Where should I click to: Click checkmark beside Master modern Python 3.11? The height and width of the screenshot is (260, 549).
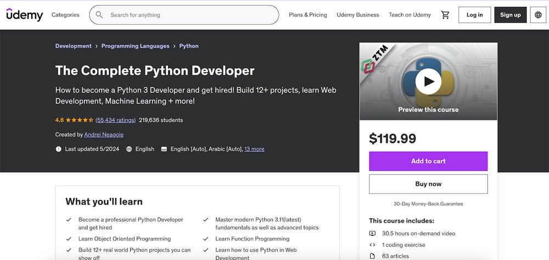[x=205, y=220]
